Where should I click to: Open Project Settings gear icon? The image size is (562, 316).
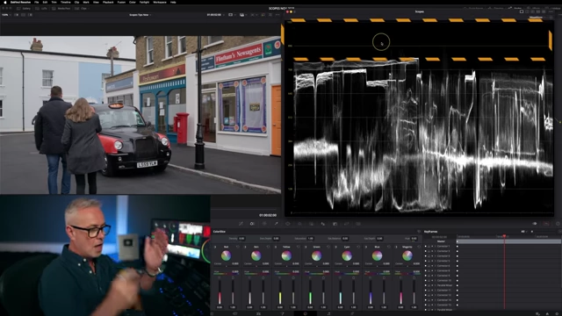point(558,314)
